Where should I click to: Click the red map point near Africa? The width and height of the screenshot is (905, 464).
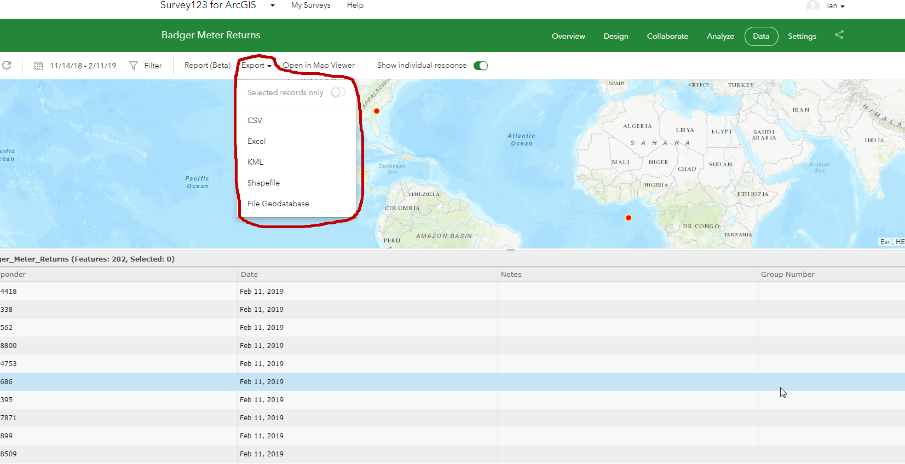[x=629, y=218]
